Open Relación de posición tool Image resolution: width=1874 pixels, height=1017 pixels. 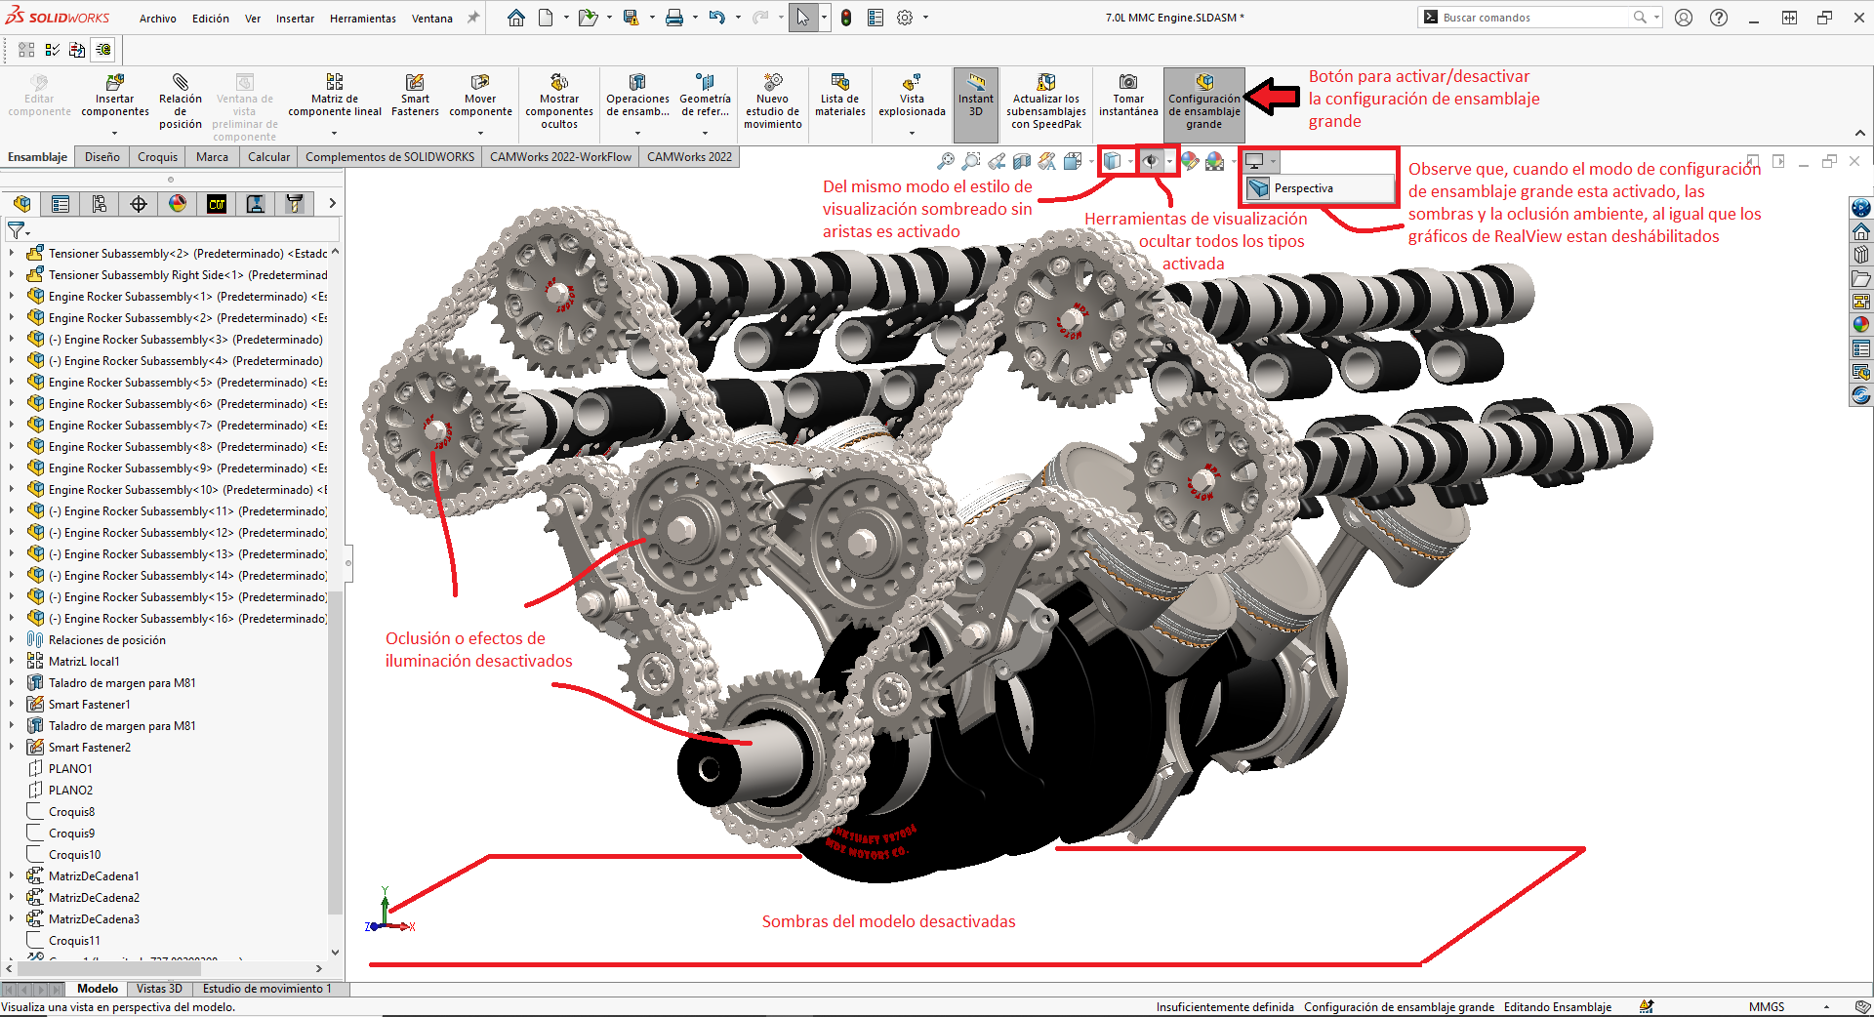[181, 98]
